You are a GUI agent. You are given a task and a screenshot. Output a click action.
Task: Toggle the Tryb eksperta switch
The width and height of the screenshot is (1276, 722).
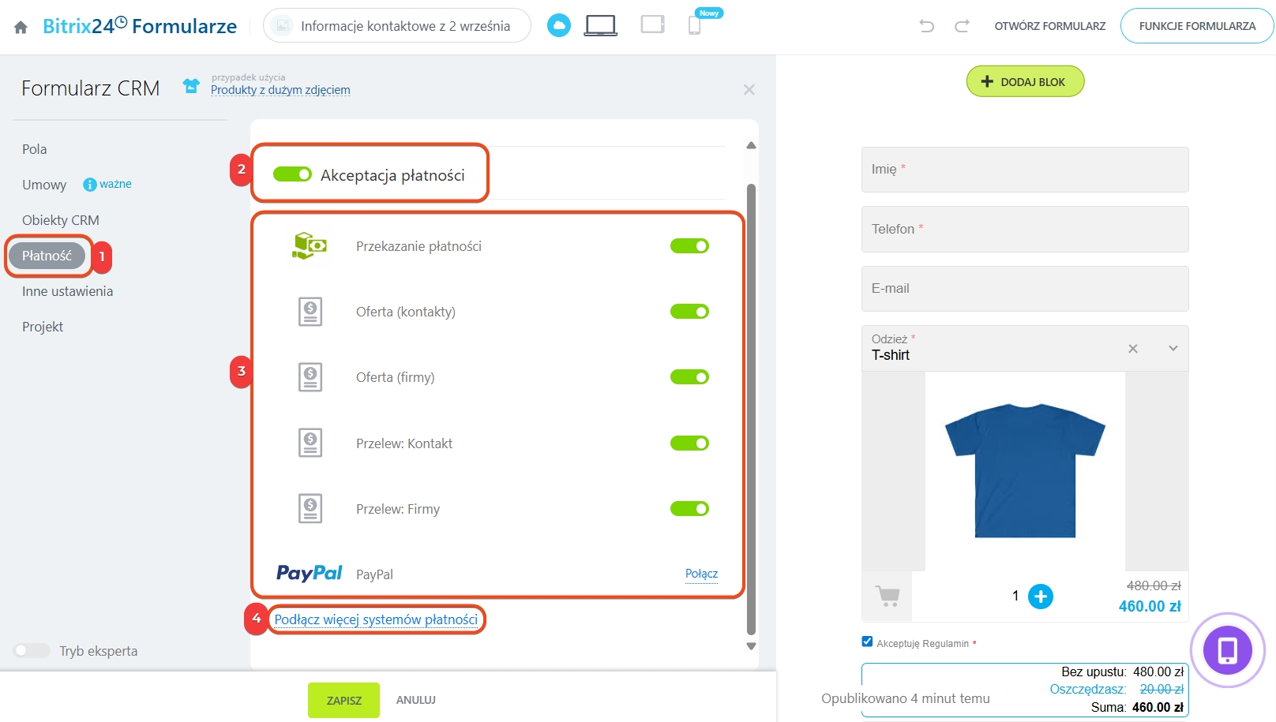pyautogui.click(x=32, y=651)
